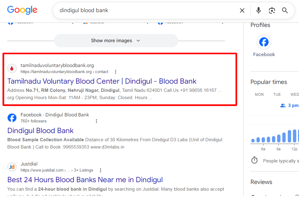Open more options for the Justdial result
Screen dimensions: 299x197
pyautogui.click(x=100, y=170)
